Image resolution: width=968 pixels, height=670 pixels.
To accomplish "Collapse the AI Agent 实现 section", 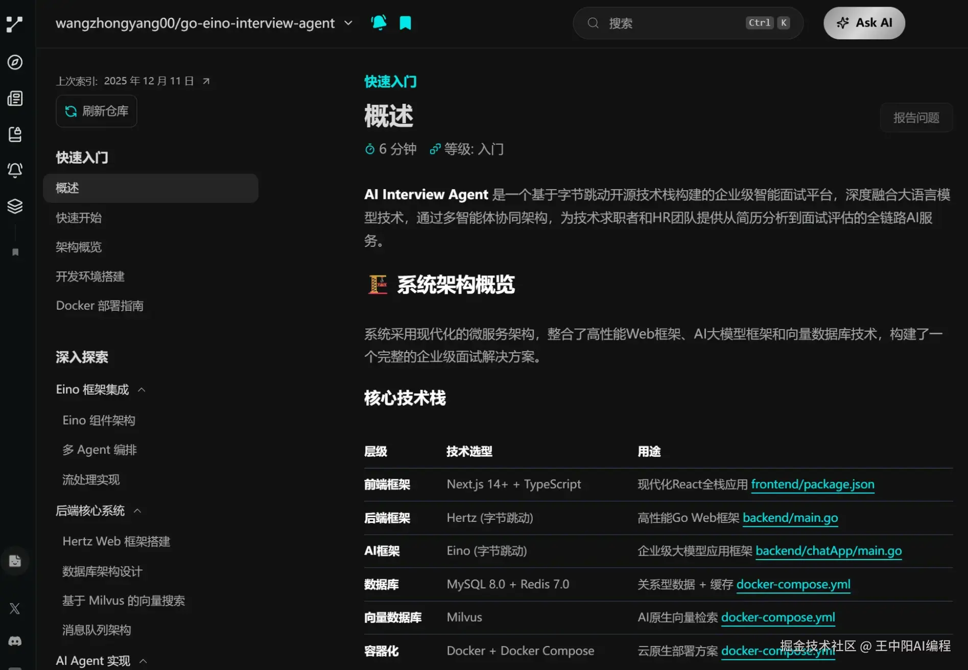I will [143, 661].
